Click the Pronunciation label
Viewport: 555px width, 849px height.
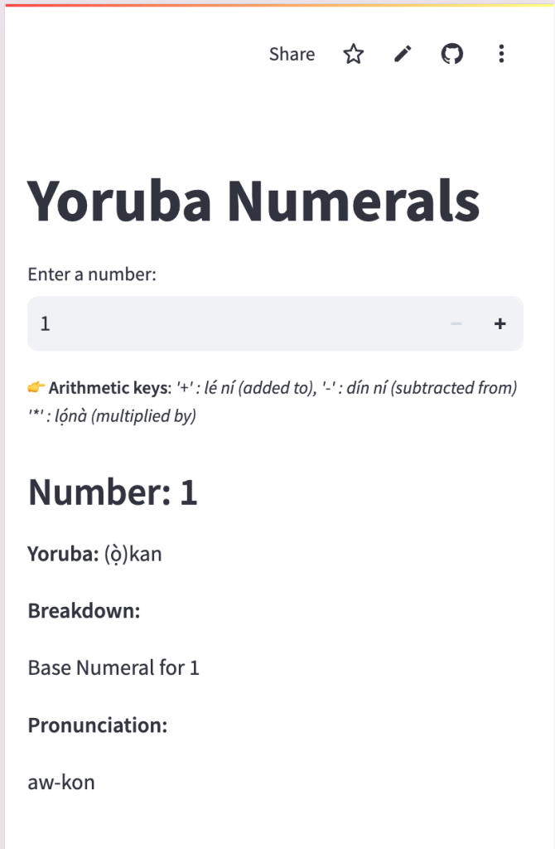coord(98,725)
